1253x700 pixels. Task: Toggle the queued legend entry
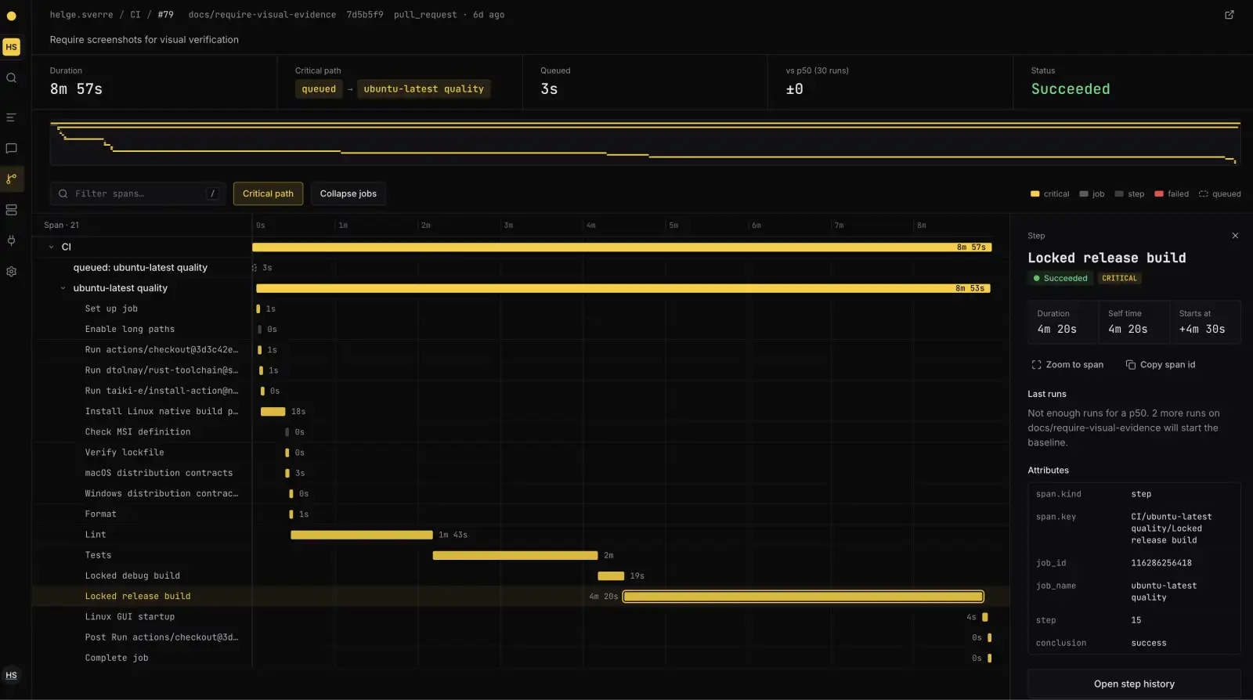(1220, 194)
